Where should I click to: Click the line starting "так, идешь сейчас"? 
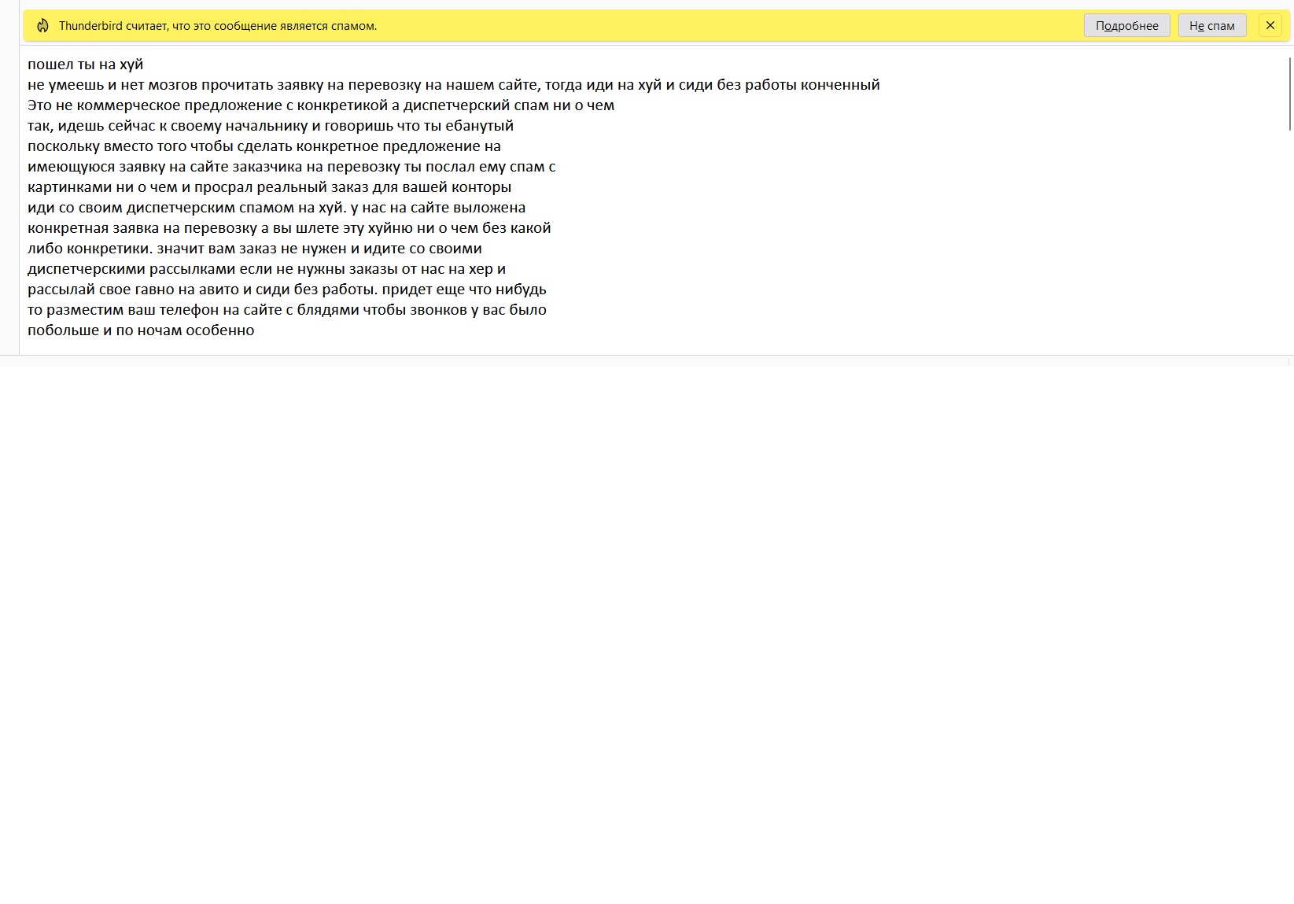pyautogui.click(x=270, y=126)
